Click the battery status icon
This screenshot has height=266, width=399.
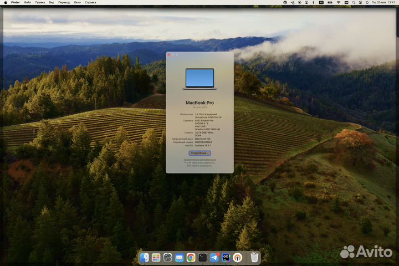(x=330, y=2)
